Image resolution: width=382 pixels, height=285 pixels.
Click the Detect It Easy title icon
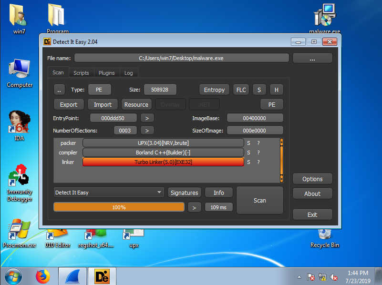coord(47,42)
